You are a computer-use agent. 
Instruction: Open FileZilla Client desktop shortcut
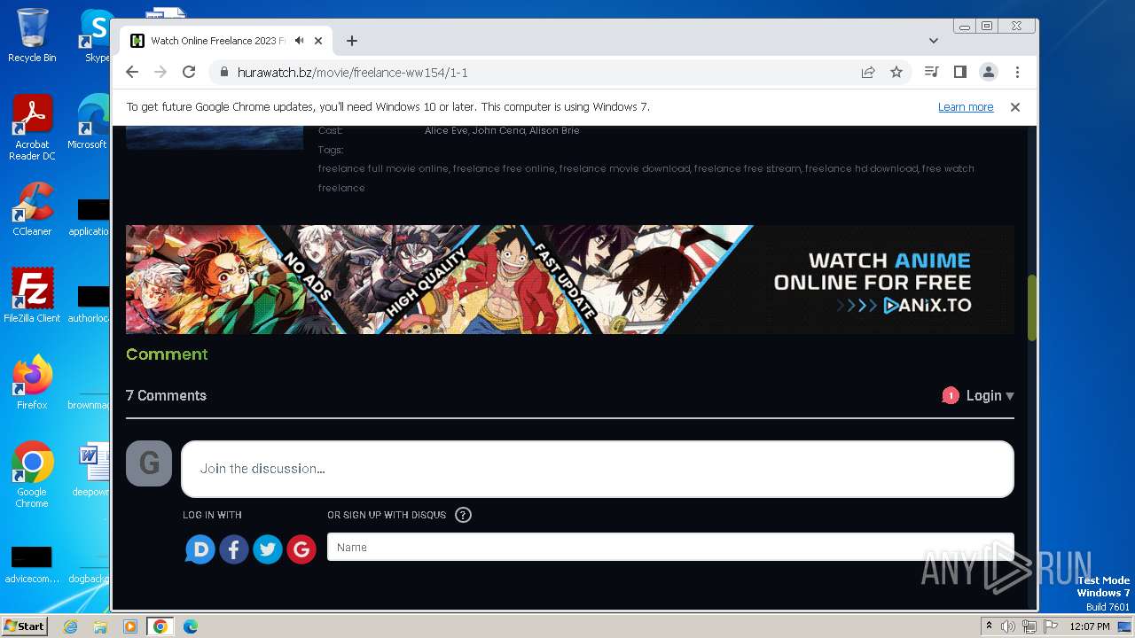pos(32,296)
